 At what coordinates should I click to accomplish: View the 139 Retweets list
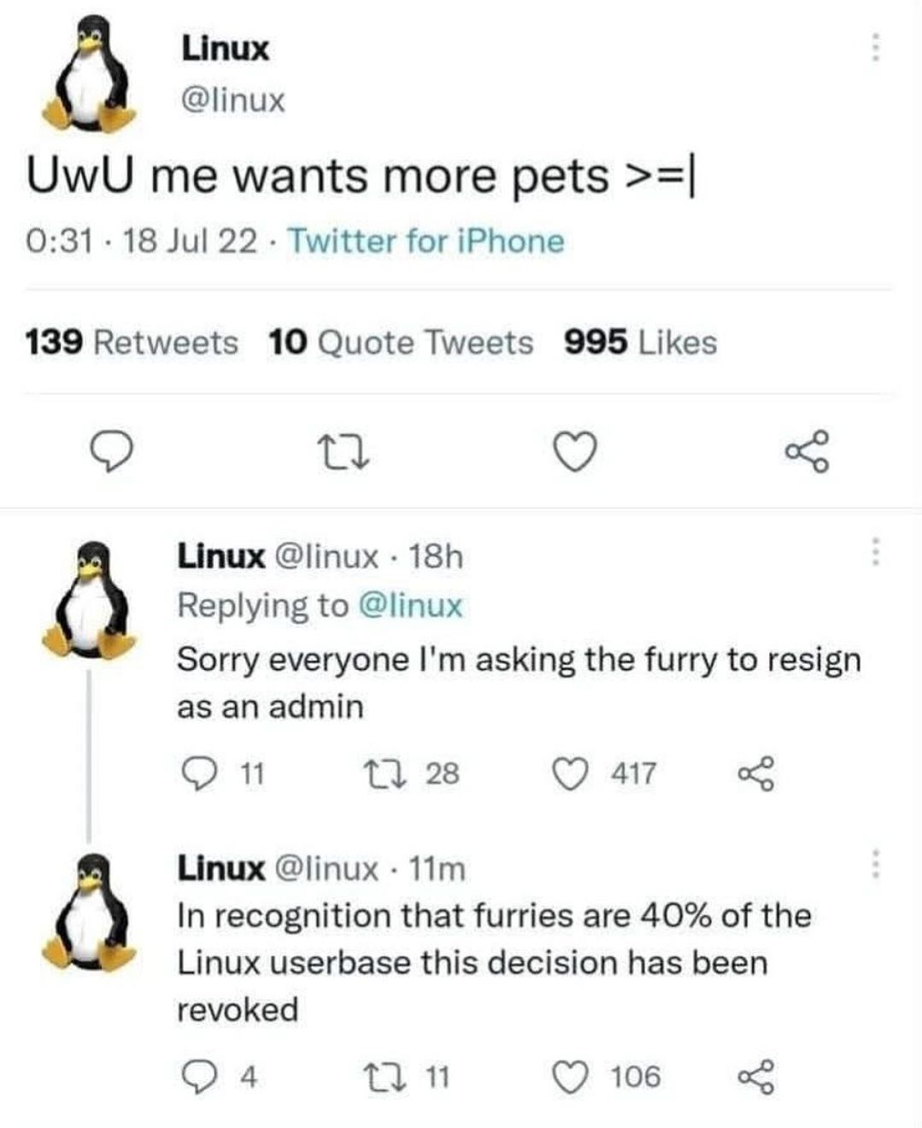[132, 343]
